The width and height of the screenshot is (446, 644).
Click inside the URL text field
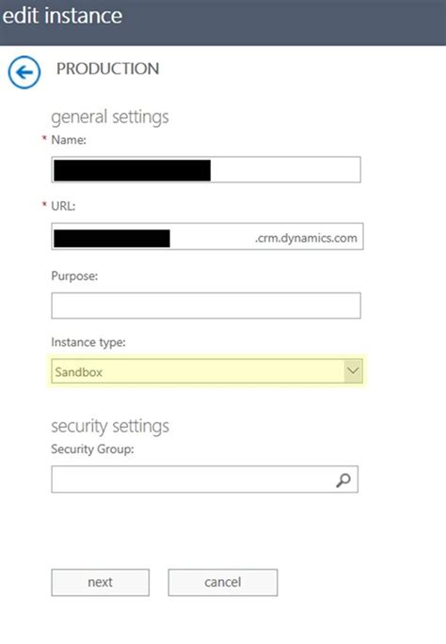tap(207, 237)
